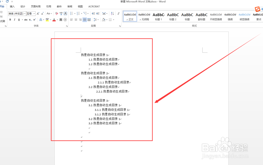Increase font size with grow icon
Image resolution: width=263 pixels, height=165 pixels.
[38, 13]
